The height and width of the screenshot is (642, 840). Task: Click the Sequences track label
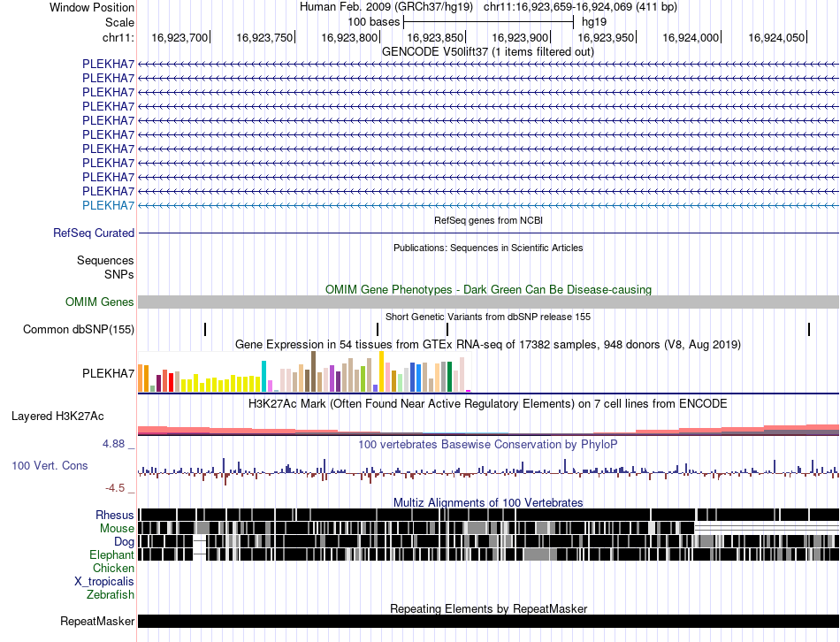(x=105, y=261)
